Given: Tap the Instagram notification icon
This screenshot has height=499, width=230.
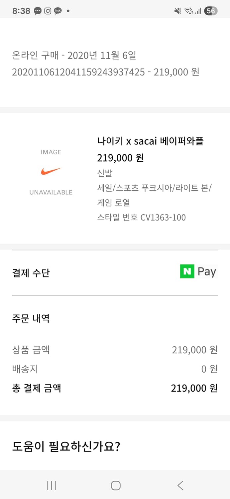Looking at the screenshot, I should (x=47, y=11).
